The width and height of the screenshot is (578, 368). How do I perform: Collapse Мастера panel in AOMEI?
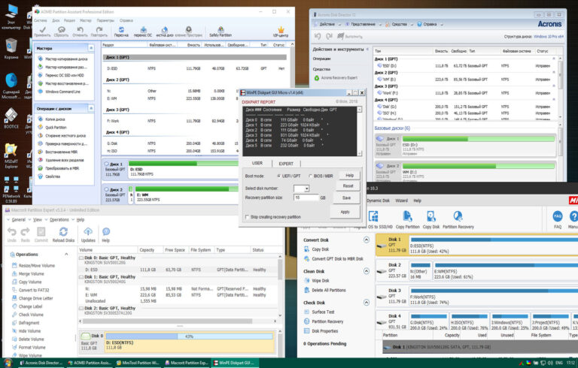pyautogui.click(x=90, y=48)
